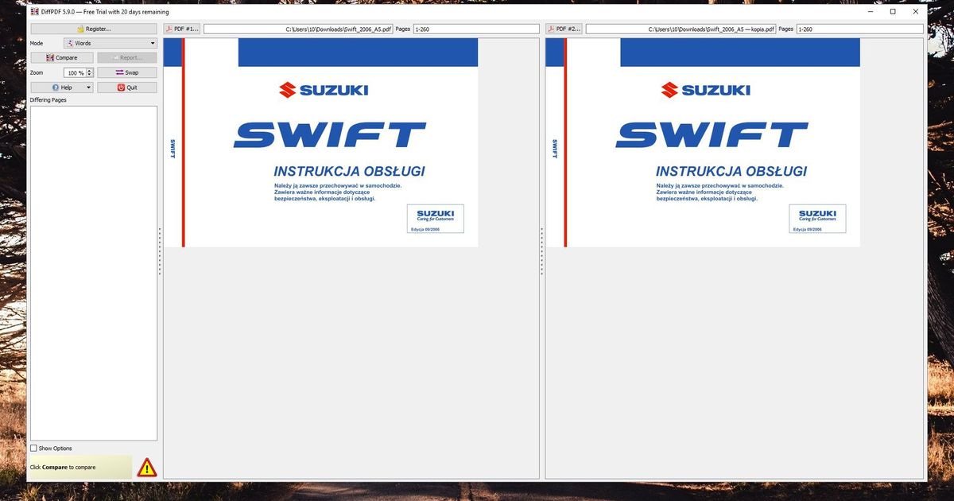
Task: Open the Help dropdown menu
Action: coord(61,87)
